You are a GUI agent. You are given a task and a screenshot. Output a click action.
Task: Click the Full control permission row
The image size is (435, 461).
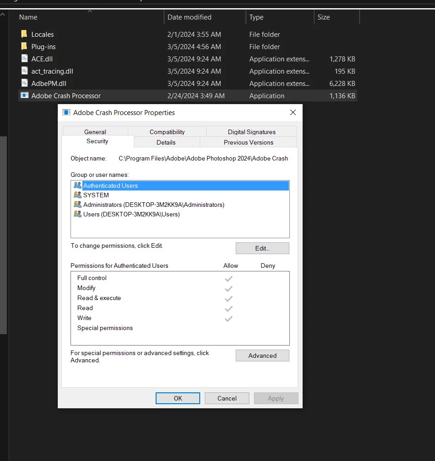180,278
